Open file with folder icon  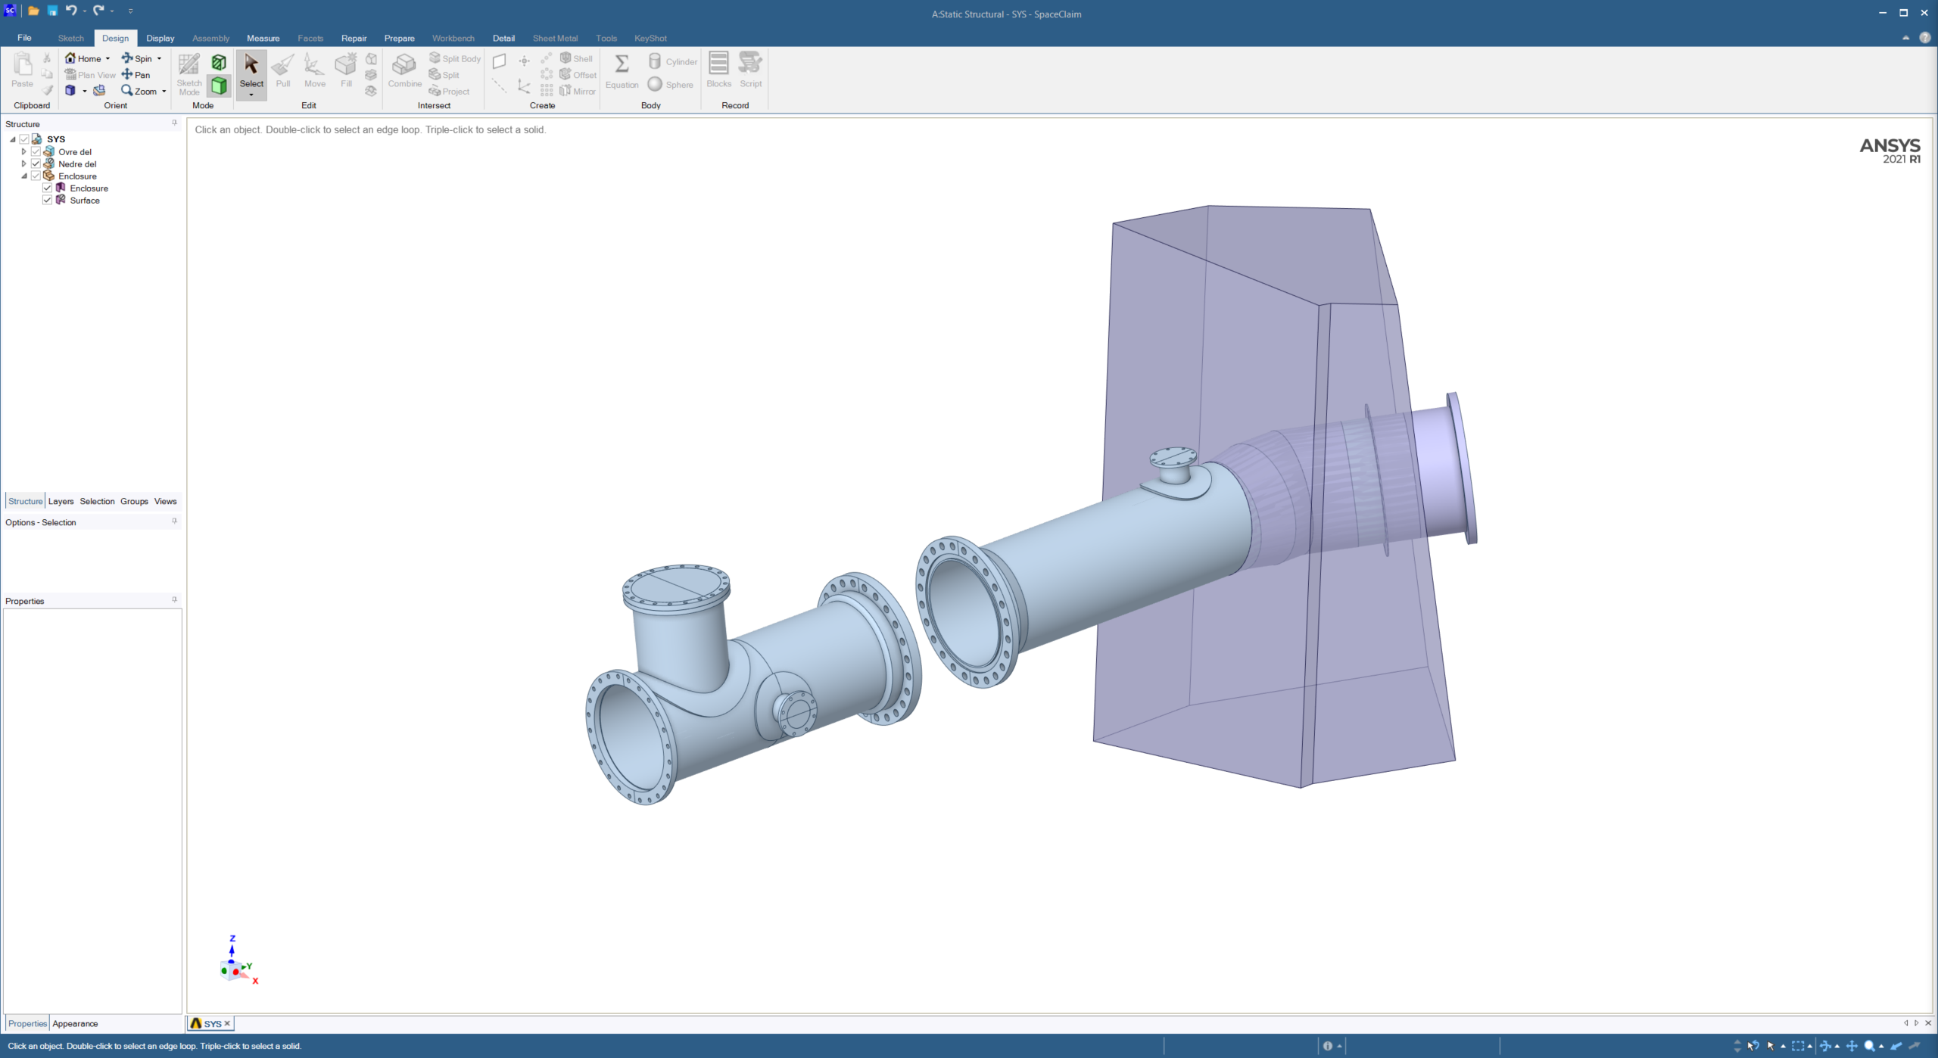click(33, 11)
